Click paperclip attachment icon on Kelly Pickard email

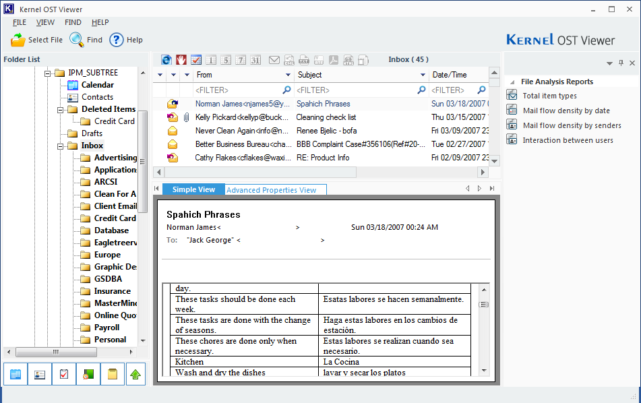[x=186, y=117]
